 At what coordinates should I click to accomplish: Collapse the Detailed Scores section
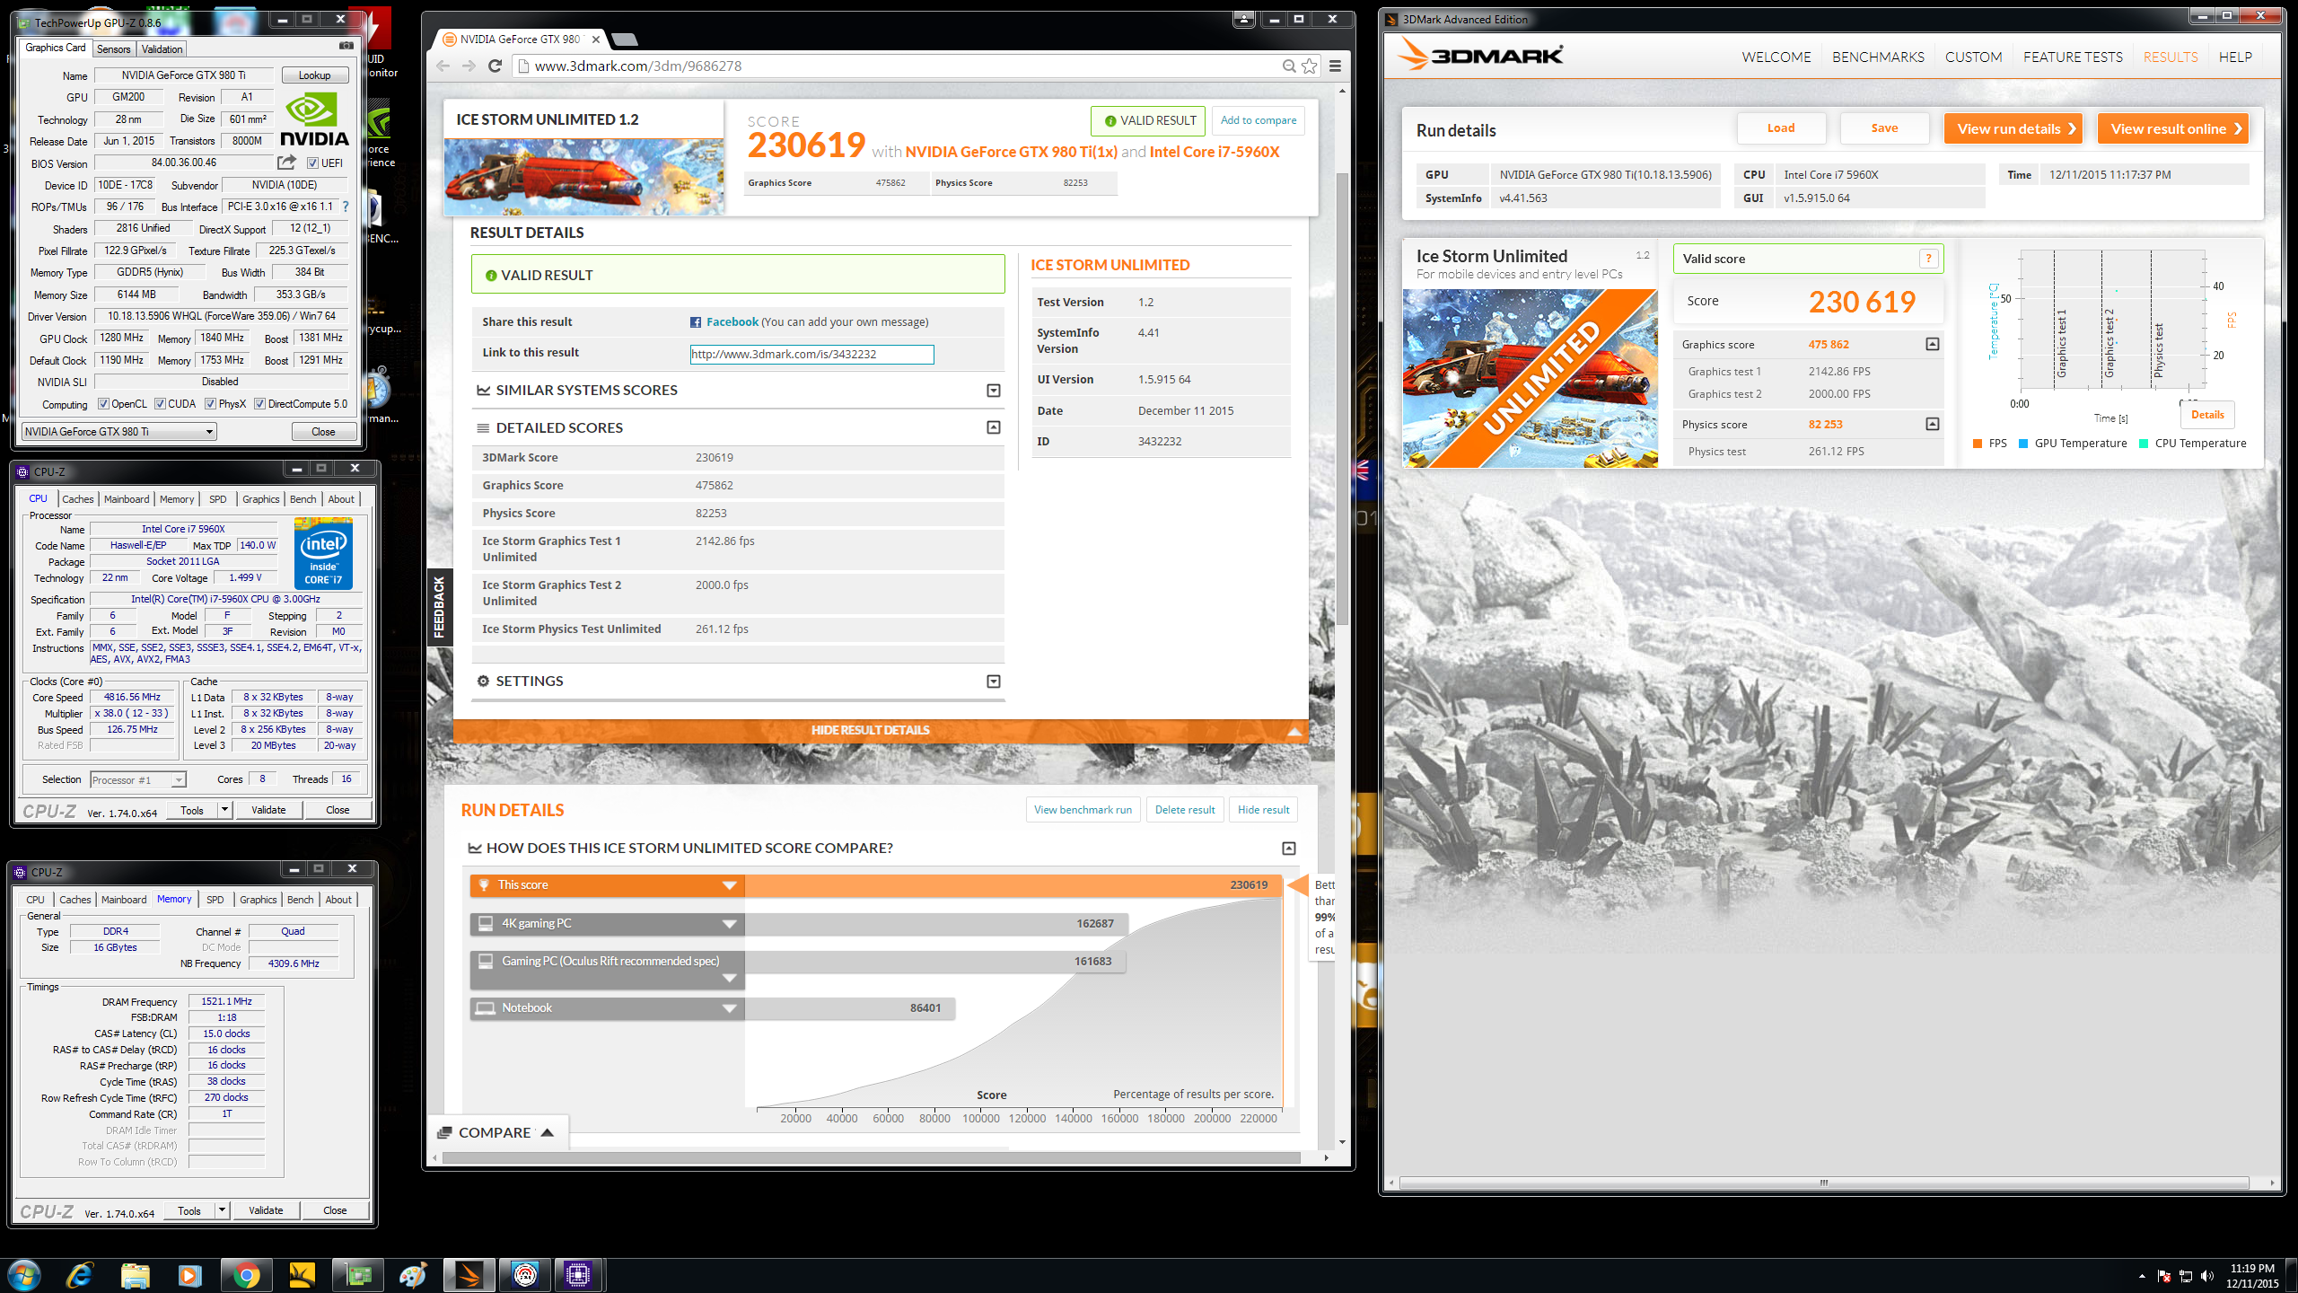coord(994,427)
